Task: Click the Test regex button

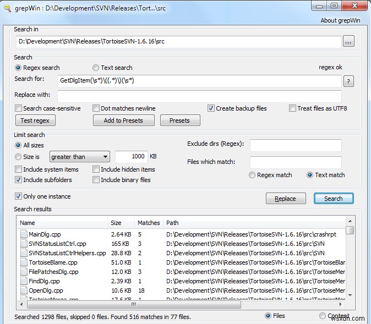Action: [35, 120]
